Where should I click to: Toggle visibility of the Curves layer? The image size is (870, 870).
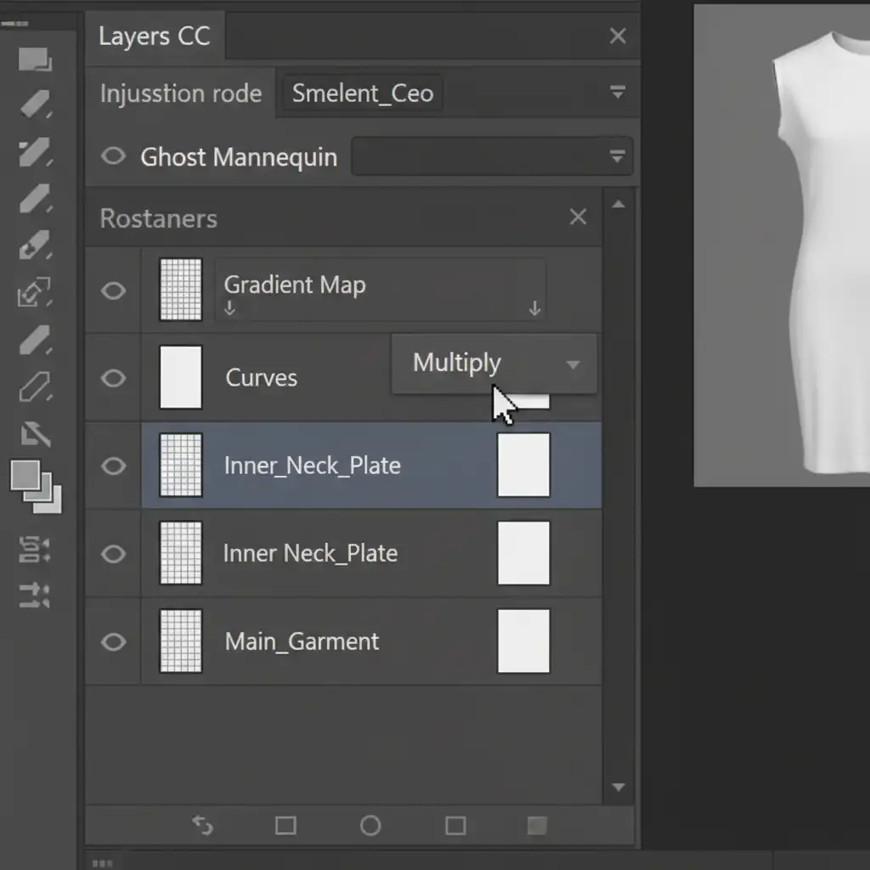[113, 378]
